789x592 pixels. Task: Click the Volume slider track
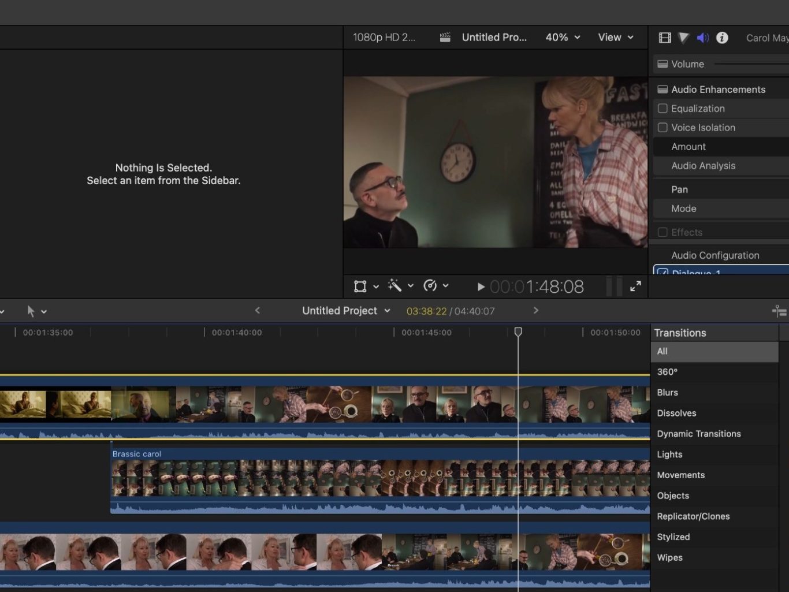click(751, 64)
